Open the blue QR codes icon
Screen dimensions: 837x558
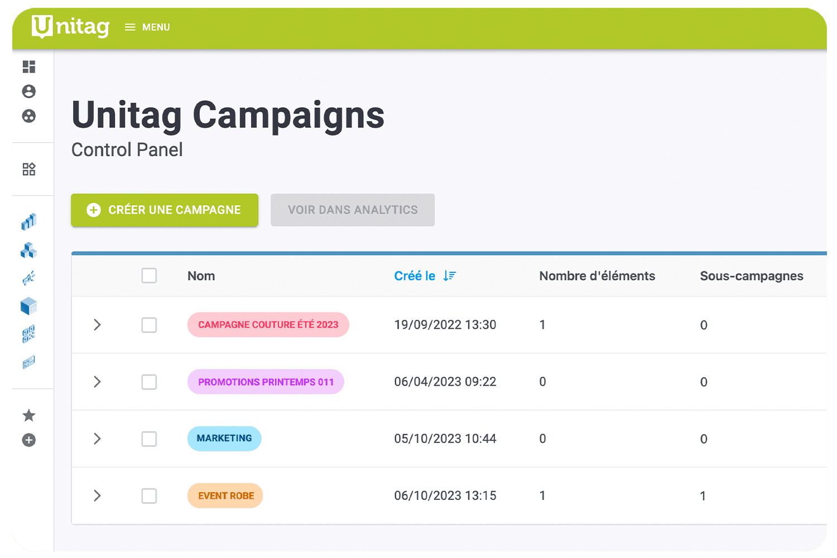coord(29,334)
